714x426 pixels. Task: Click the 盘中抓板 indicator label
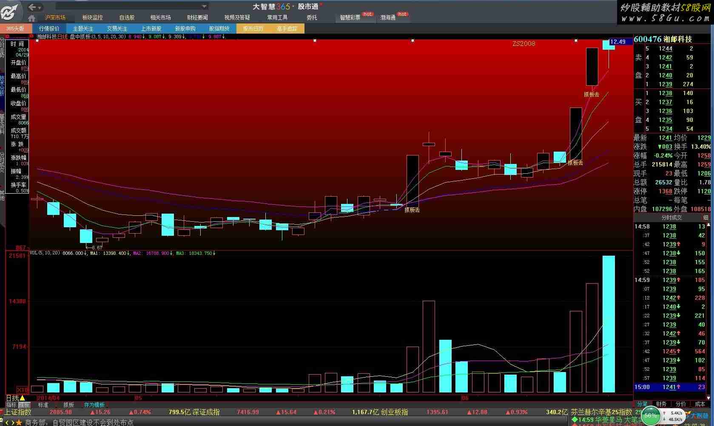coord(80,37)
